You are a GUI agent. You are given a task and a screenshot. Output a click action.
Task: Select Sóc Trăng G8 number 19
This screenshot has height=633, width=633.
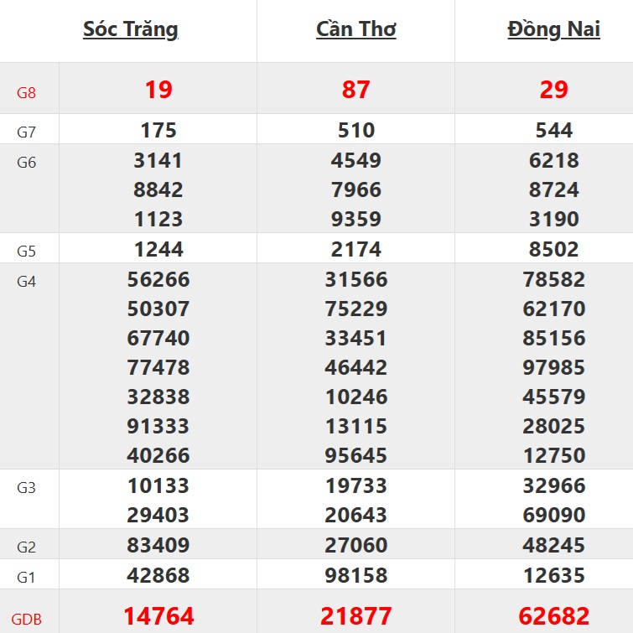[x=158, y=90]
